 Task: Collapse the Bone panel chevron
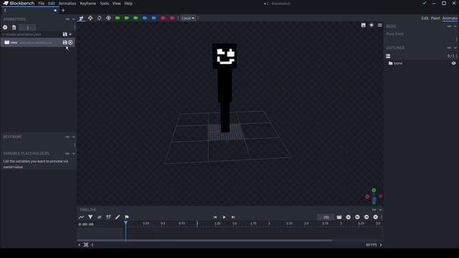(455, 27)
